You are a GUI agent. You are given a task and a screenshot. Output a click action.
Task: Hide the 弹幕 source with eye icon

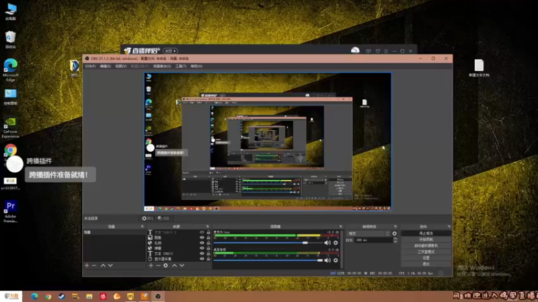click(202, 248)
